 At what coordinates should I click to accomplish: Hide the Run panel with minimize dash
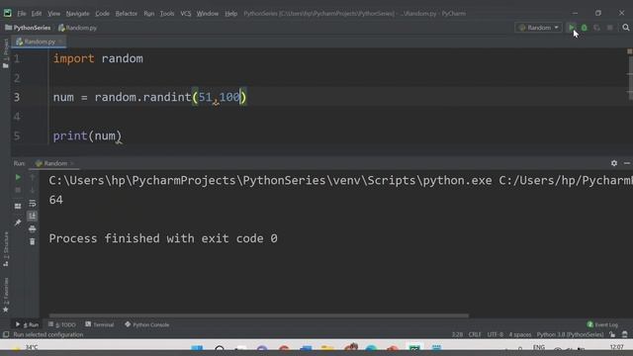[x=626, y=163]
